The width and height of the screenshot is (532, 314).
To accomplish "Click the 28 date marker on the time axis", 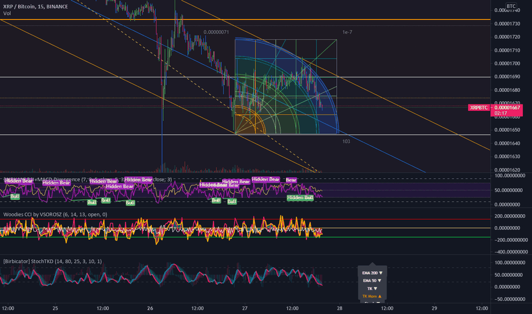I will point(339,308).
